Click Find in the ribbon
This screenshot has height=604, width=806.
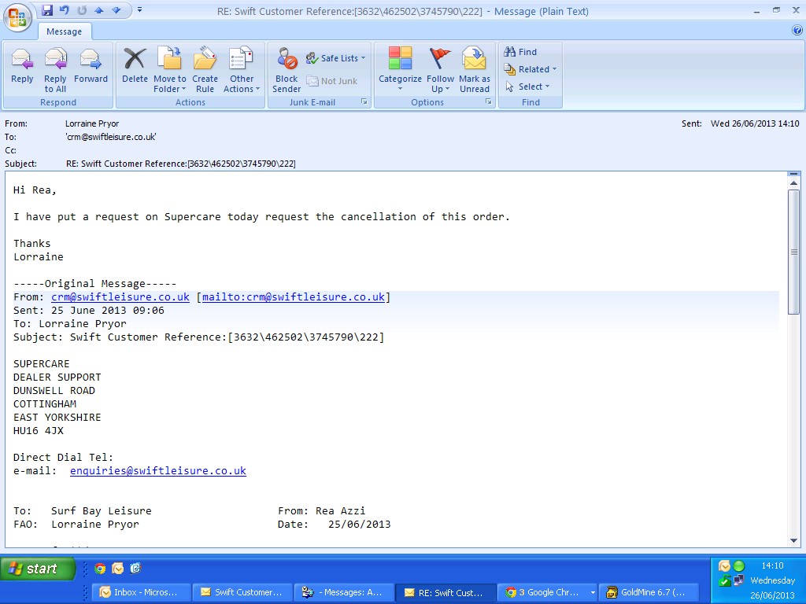pyautogui.click(x=520, y=52)
